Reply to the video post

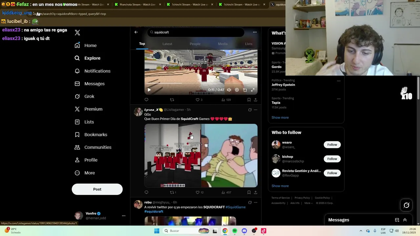coord(146,100)
